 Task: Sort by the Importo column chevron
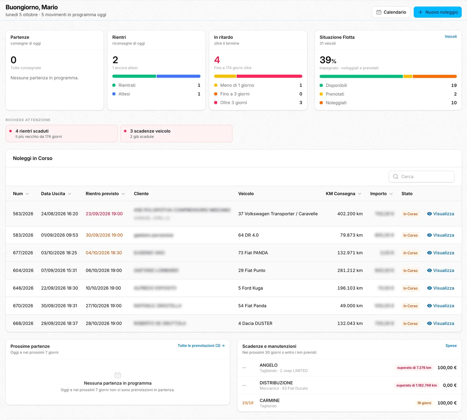pos(391,194)
